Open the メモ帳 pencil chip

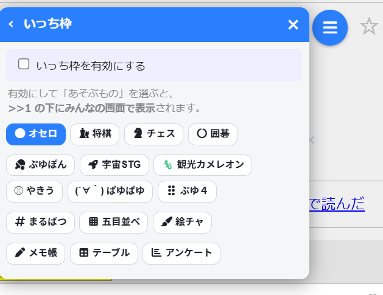(36, 253)
